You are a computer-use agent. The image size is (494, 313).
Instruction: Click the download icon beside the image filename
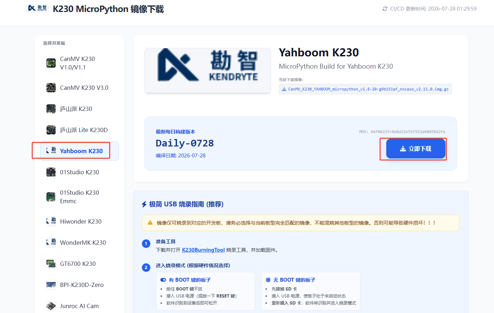[x=284, y=89]
